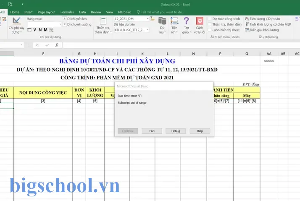Click the [11]=[5]*[8] cell
This screenshot has height=201, width=300.
[x=247, y=101]
